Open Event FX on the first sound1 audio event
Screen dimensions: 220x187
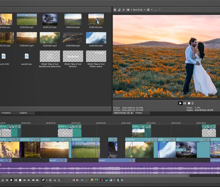7,160
